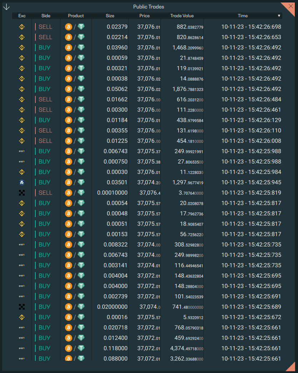Click the Product column header

[76, 16]
